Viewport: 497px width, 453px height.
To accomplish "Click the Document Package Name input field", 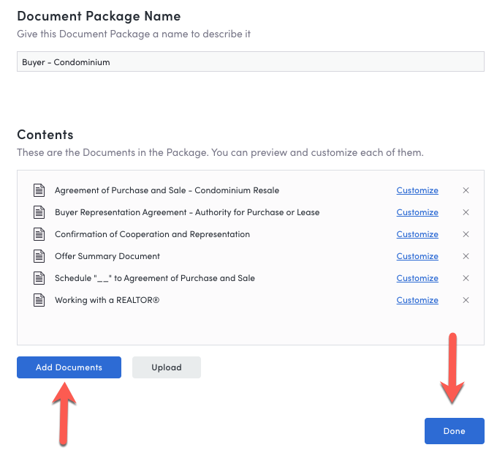I will point(251,61).
